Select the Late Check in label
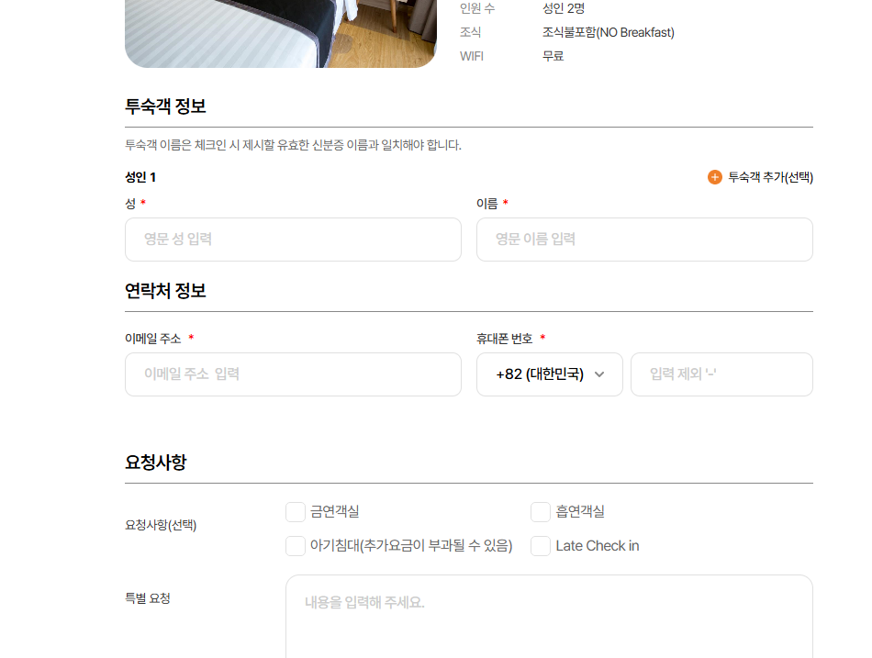This screenshot has height=658, width=872. tap(598, 546)
